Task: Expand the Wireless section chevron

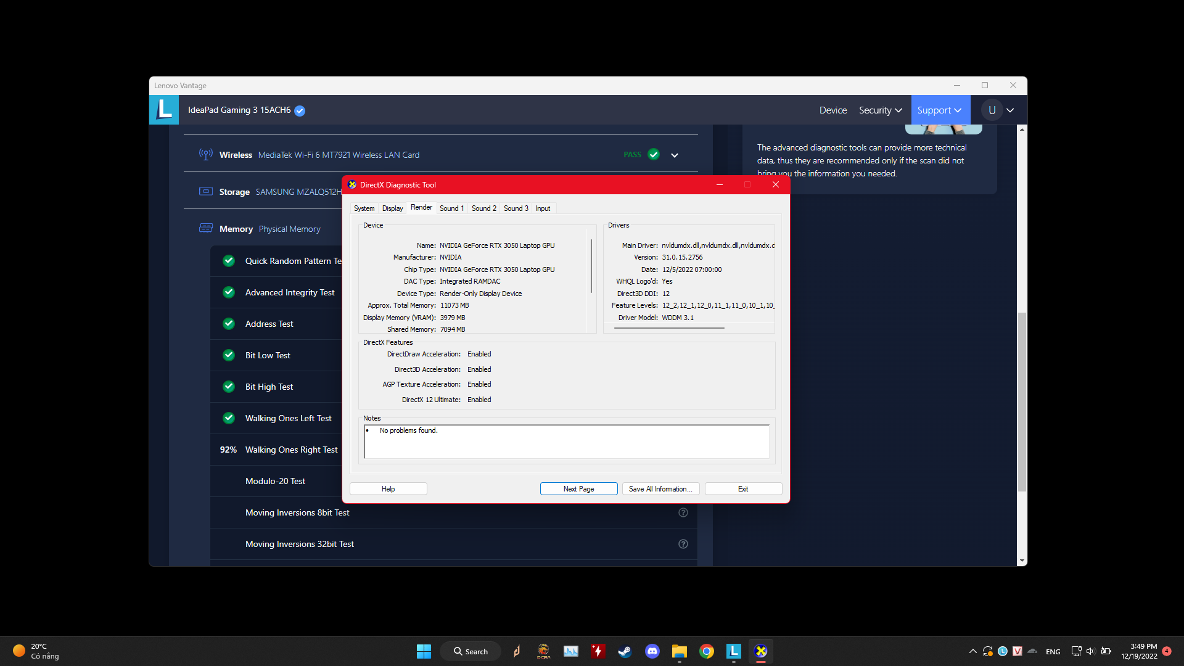Action: (675, 155)
